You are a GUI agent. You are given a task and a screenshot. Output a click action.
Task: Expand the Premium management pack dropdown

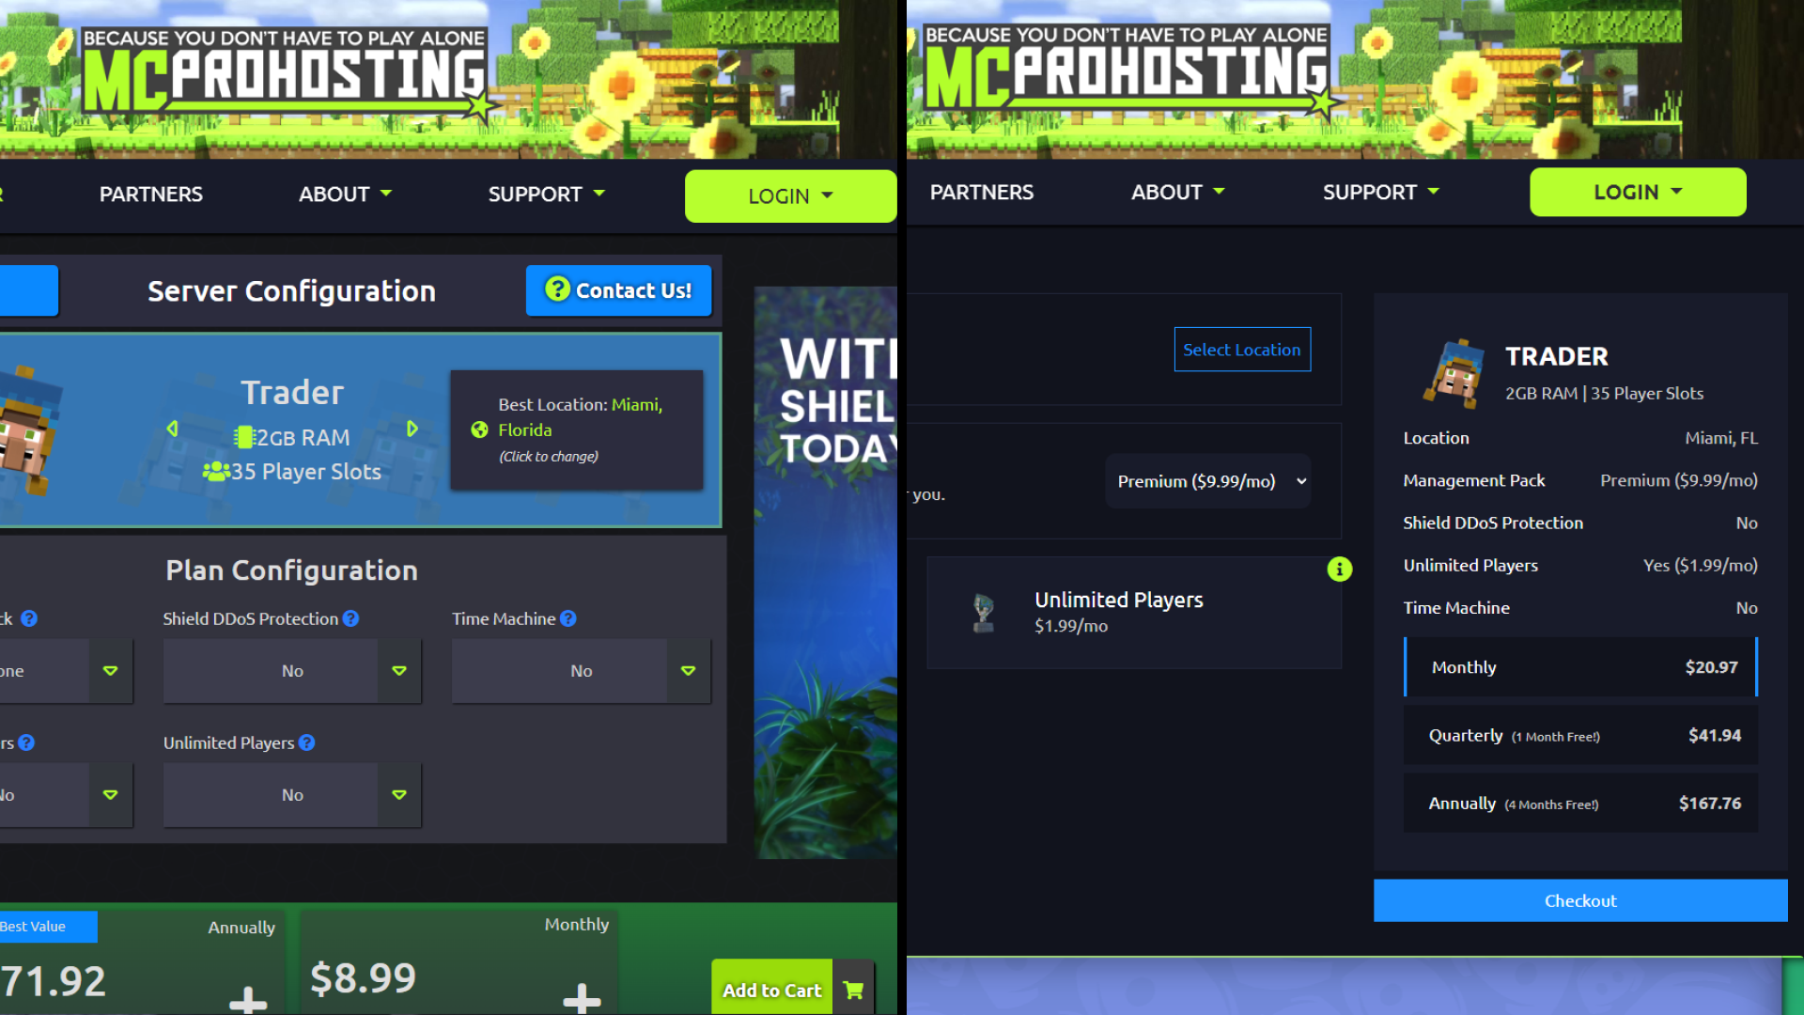(1206, 481)
